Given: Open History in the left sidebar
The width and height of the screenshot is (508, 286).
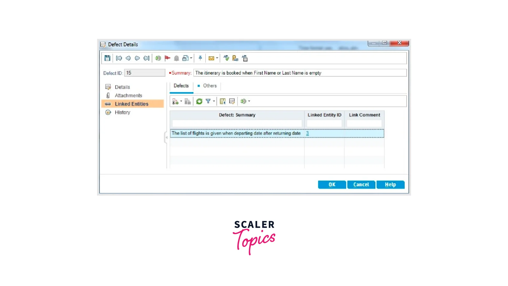Looking at the screenshot, I should [x=122, y=113].
